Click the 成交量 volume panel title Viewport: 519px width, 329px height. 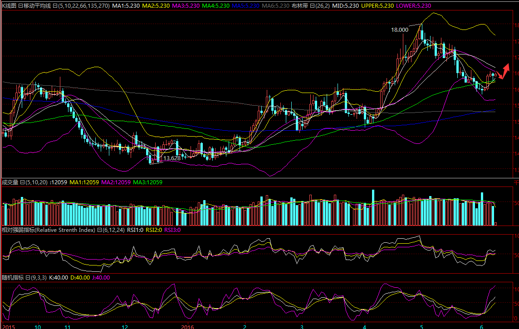pos(10,182)
